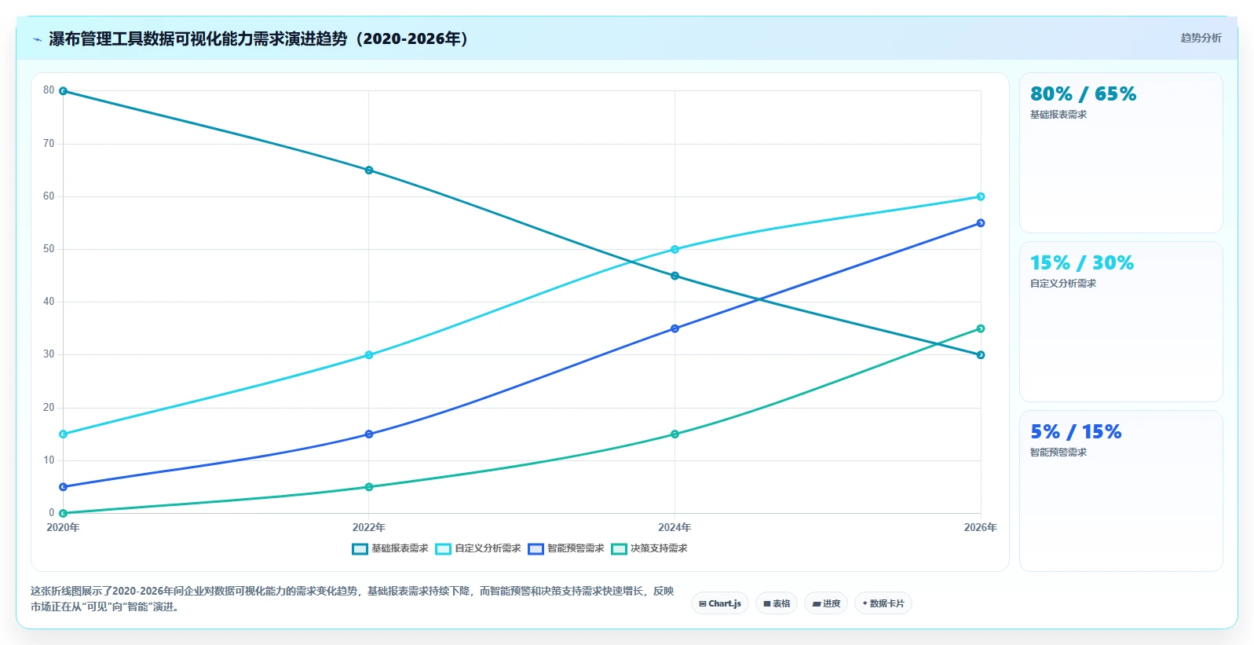Image resolution: width=1254 pixels, height=645 pixels.
Task: Select the 2022年 基础报表需求 point at 65
Action: pos(369,170)
